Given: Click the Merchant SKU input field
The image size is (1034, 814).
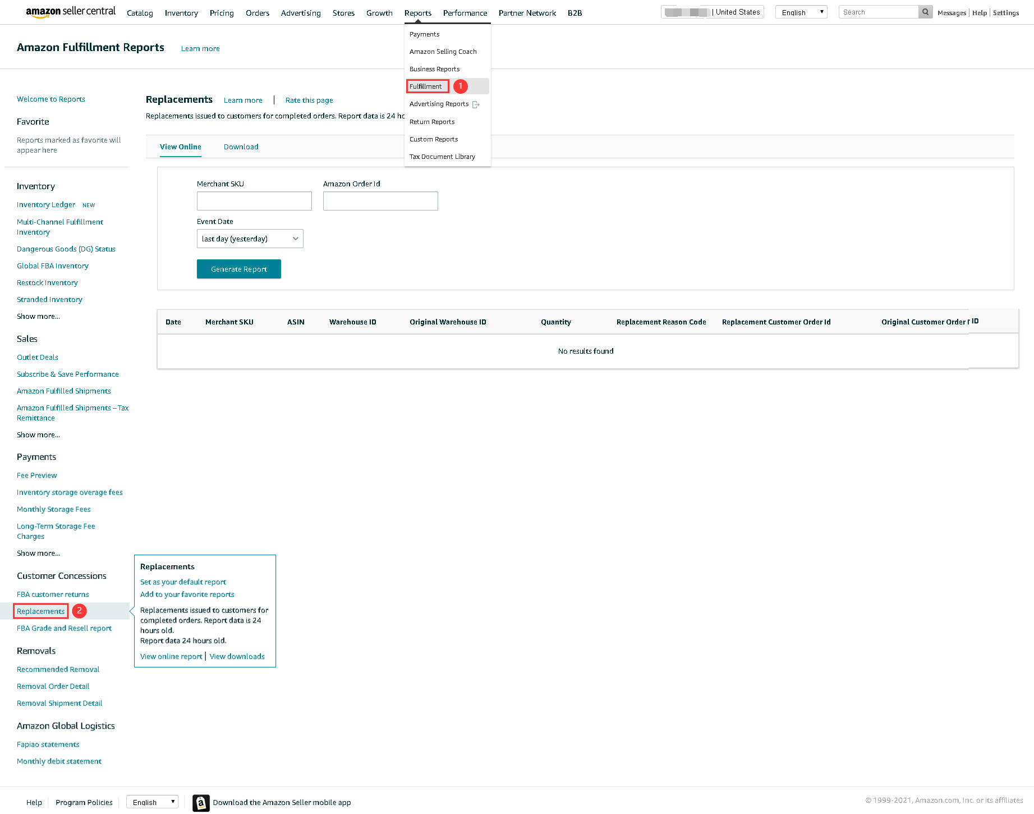Looking at the screenshot, I should tap(254, 201).
